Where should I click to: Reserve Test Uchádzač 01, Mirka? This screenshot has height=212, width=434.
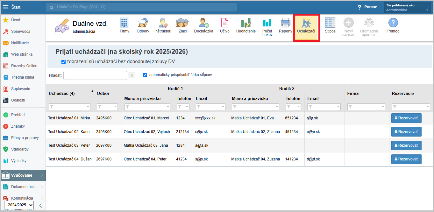(406, 118)
